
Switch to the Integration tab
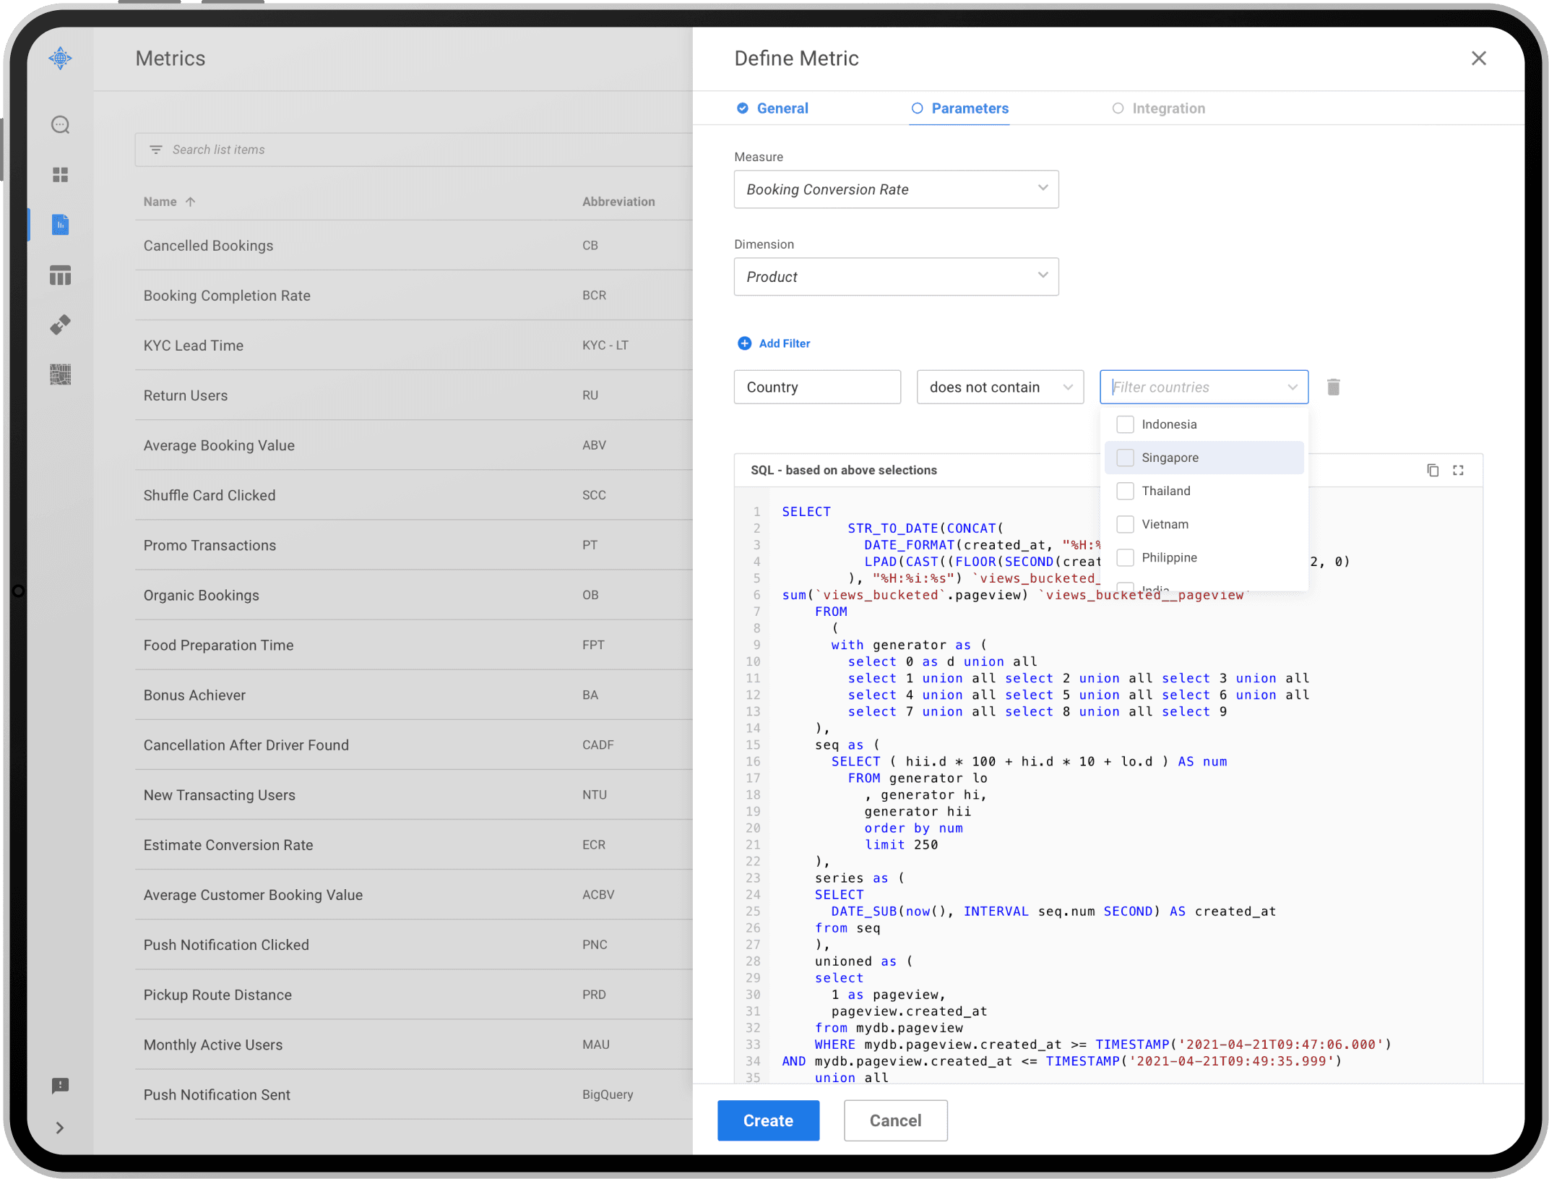pos(1158,108)
